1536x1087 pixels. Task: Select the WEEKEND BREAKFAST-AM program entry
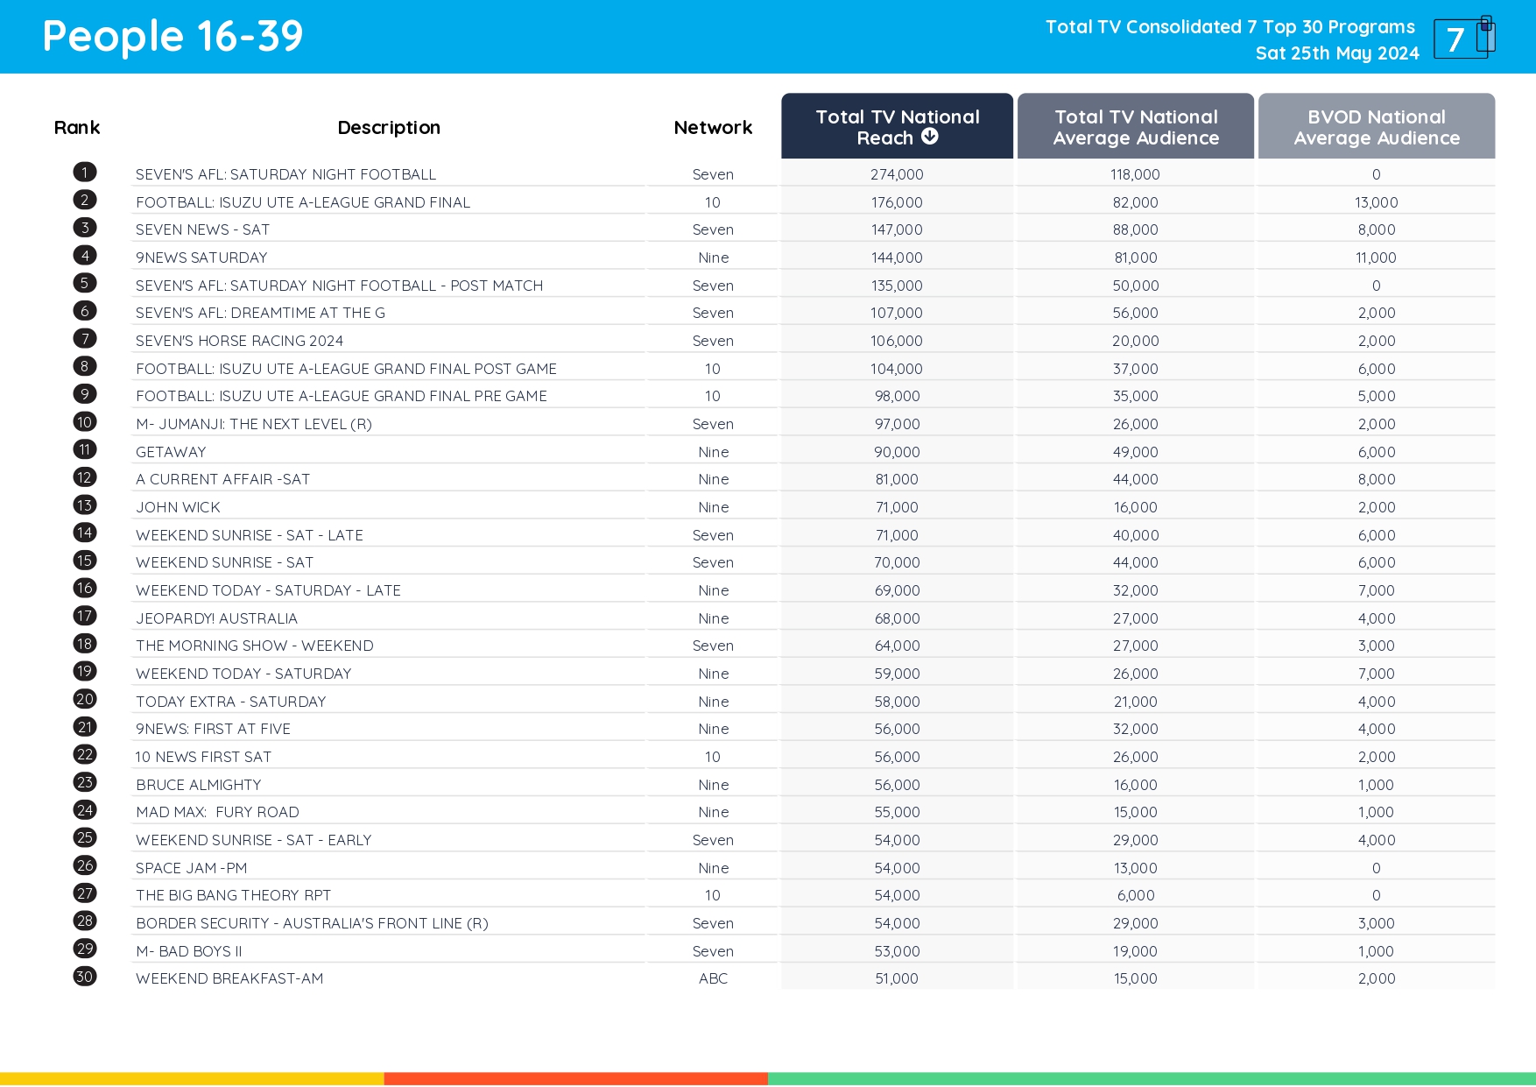[229, 978]
